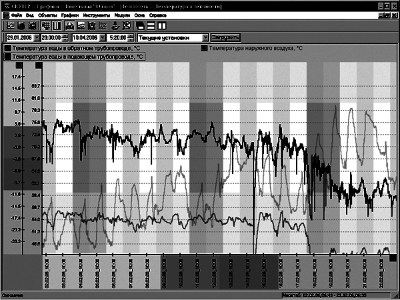Click the tile windows horizontally icon
Screen dimensions: 400x300
(151, 26)
